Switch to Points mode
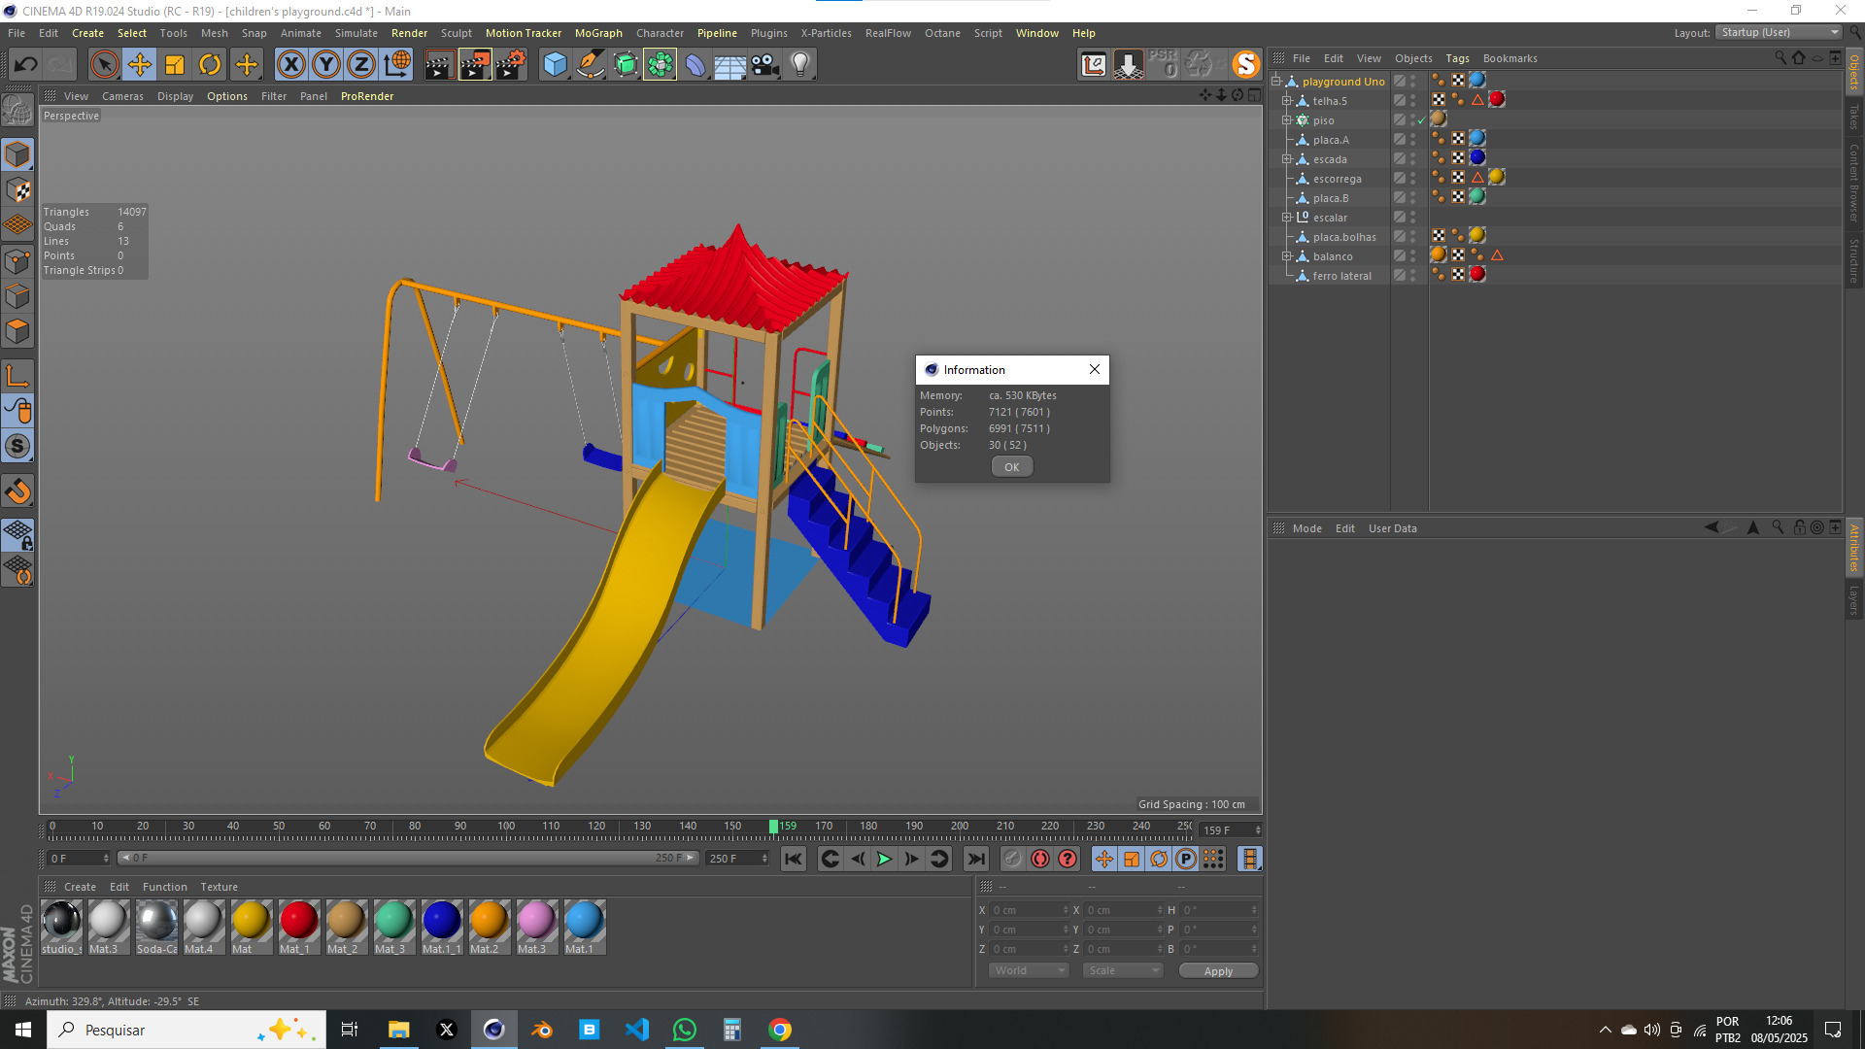Screen dimensions: 1865x1049 [x=17, y=260]
